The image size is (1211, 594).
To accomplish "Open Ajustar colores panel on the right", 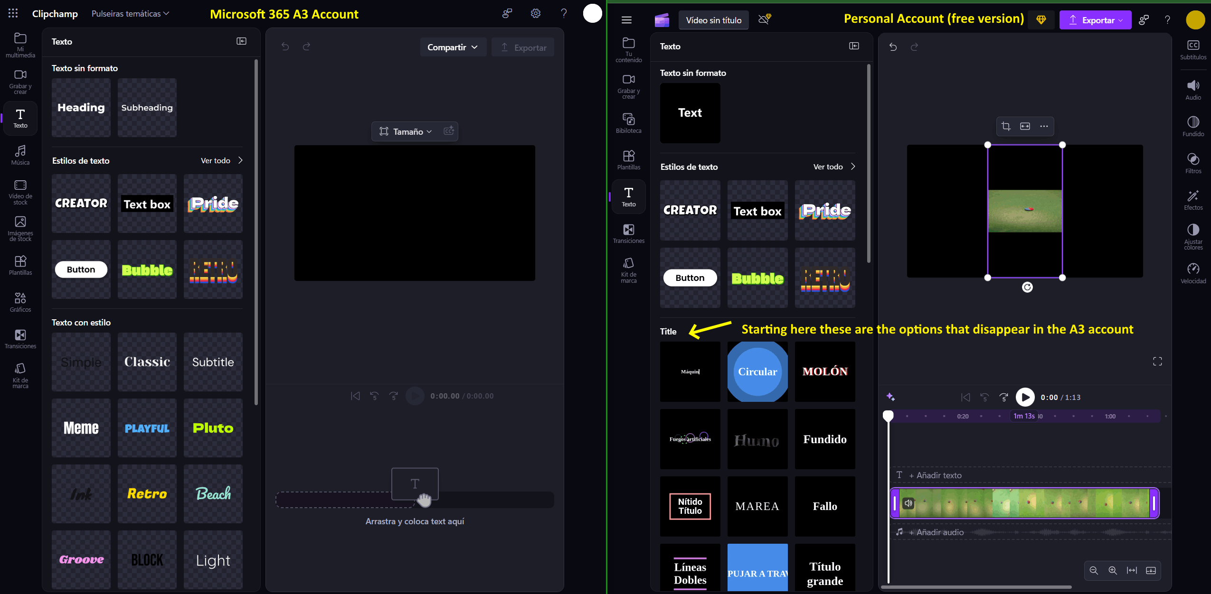I will (x=1193, y=237).
